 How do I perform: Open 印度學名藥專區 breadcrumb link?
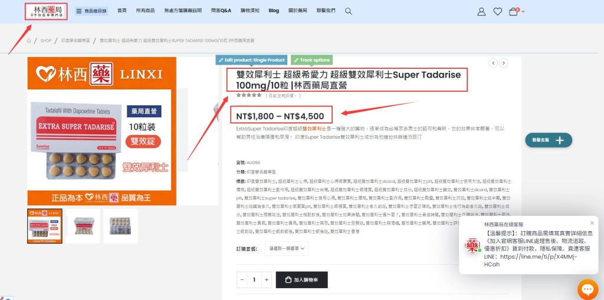click(75, 41)
